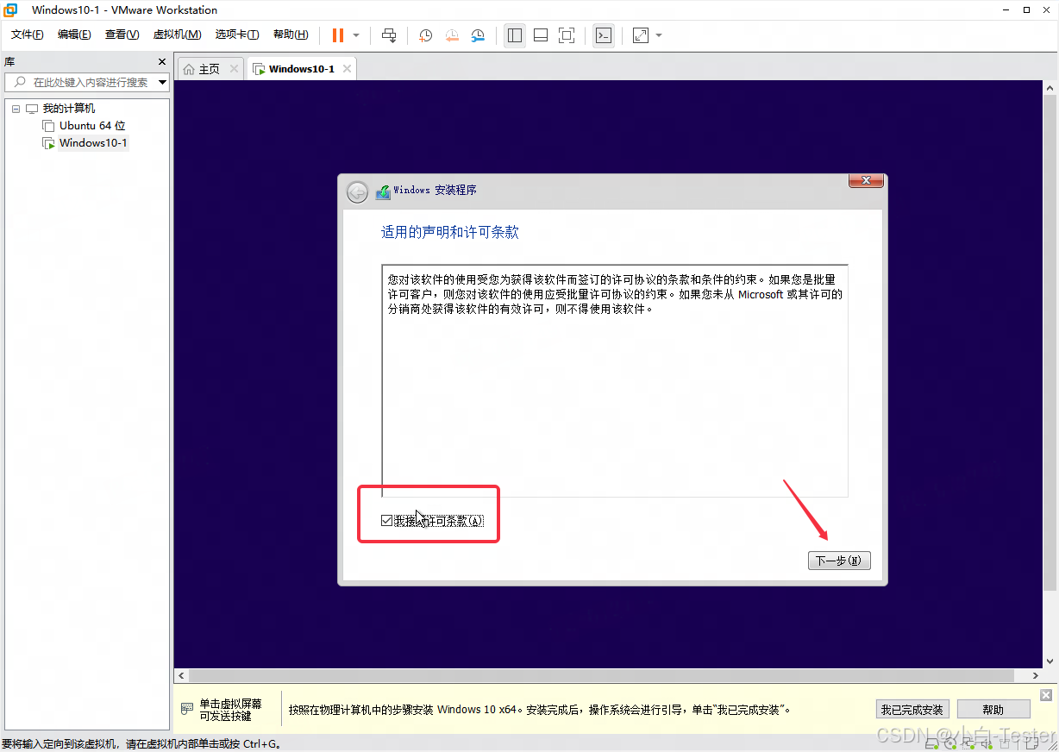
Task: Open the 选项卡(T) menu
Action: tap(237, 34)
